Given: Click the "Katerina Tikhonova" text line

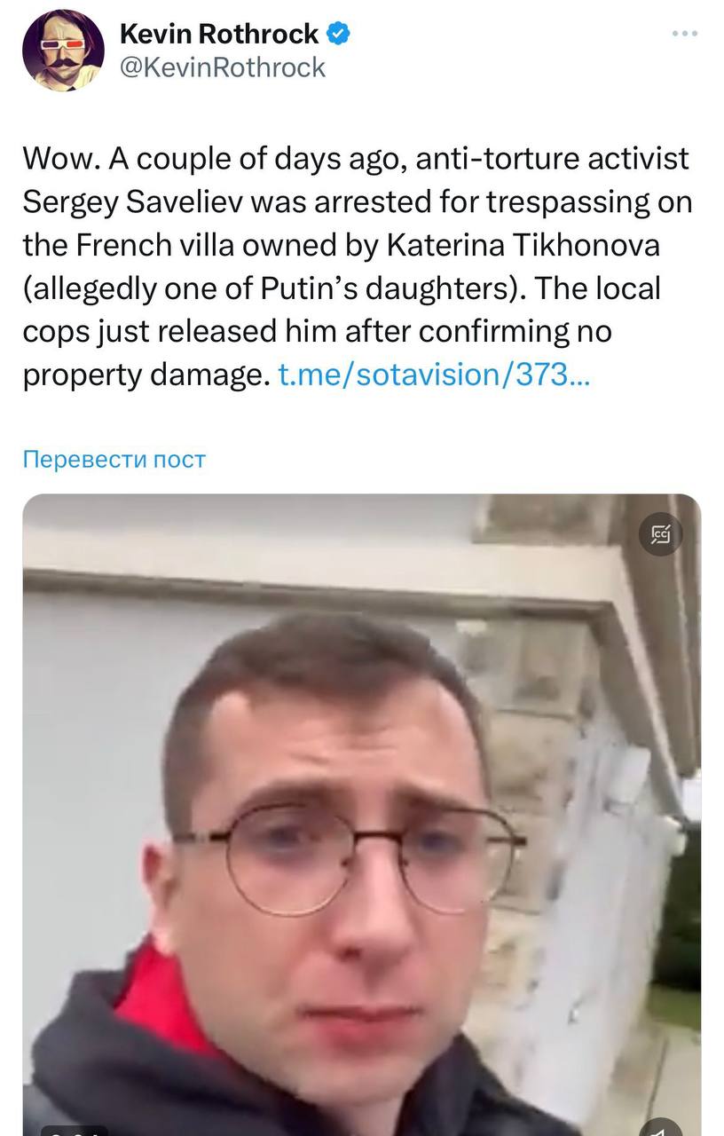Looking at the screenshot, I should pyautogui.click(x=341, y=246).
